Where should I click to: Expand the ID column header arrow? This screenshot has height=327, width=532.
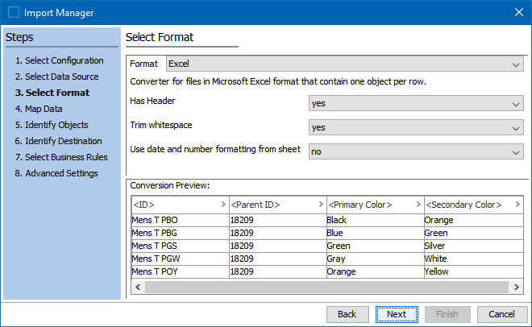(223, 205)
